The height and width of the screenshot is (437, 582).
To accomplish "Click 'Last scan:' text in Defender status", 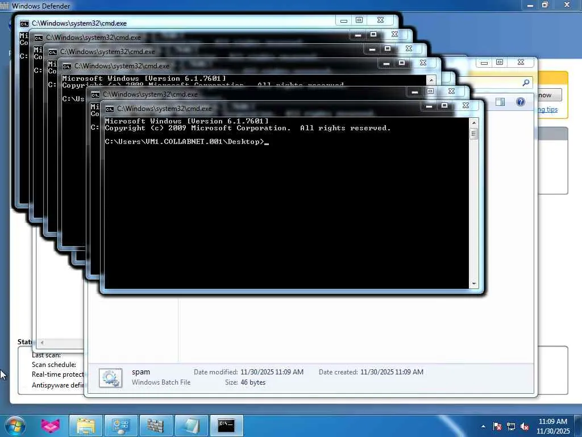I will [47, 355].
